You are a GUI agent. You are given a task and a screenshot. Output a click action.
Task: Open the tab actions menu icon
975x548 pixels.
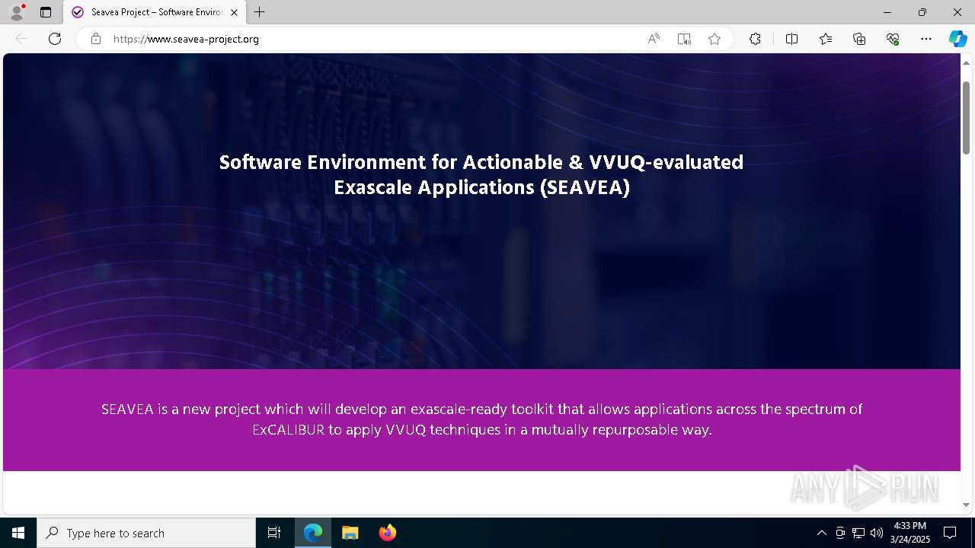point(46,12)
